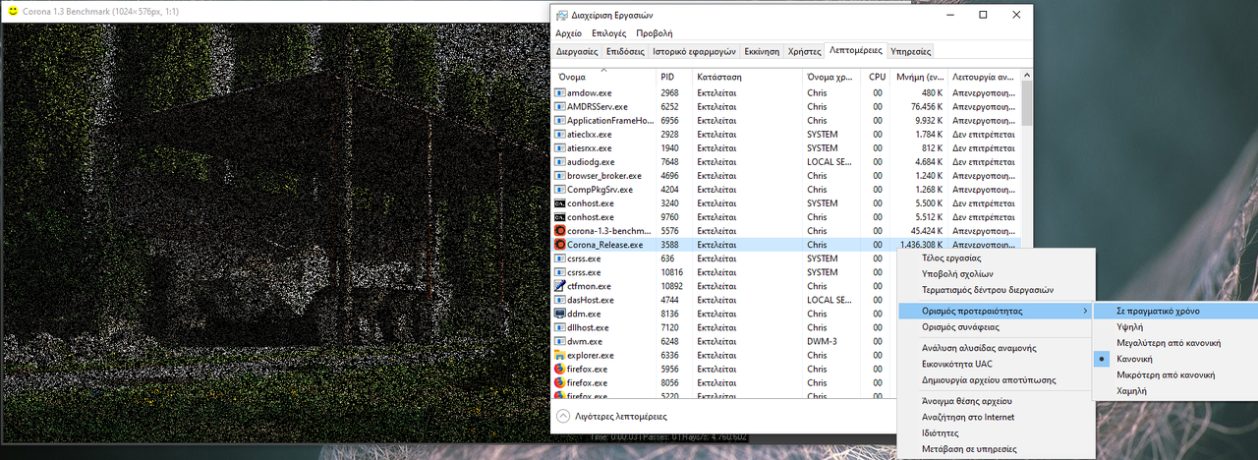
Task: Choose Ορισμός συνάφειας in context menu
Action: 996,326
